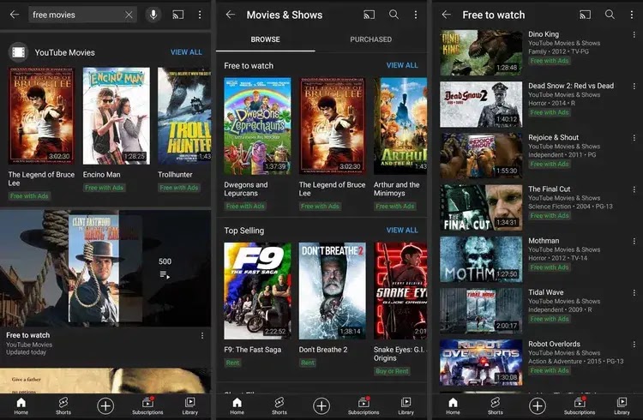Switch to the Browse tab
Screen dimensions: 643x420
[265, 39]
